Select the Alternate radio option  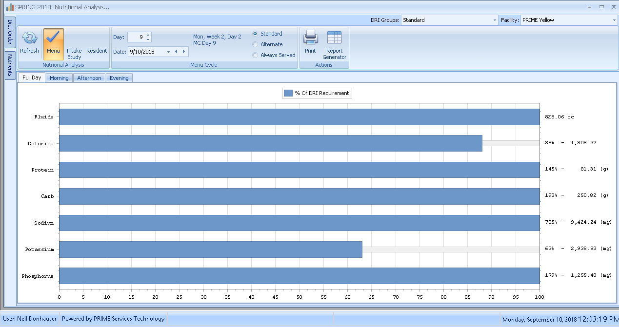click(x=255, y=44)
